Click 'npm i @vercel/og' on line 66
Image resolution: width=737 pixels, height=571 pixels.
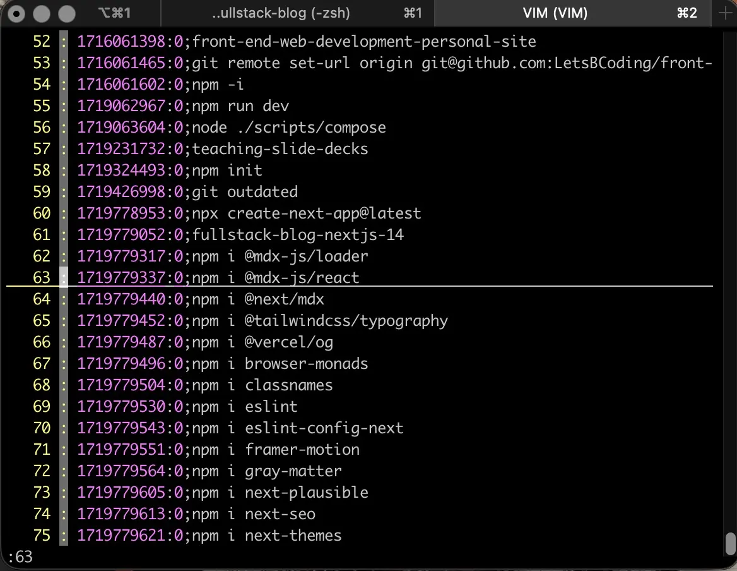pos(262,342)
